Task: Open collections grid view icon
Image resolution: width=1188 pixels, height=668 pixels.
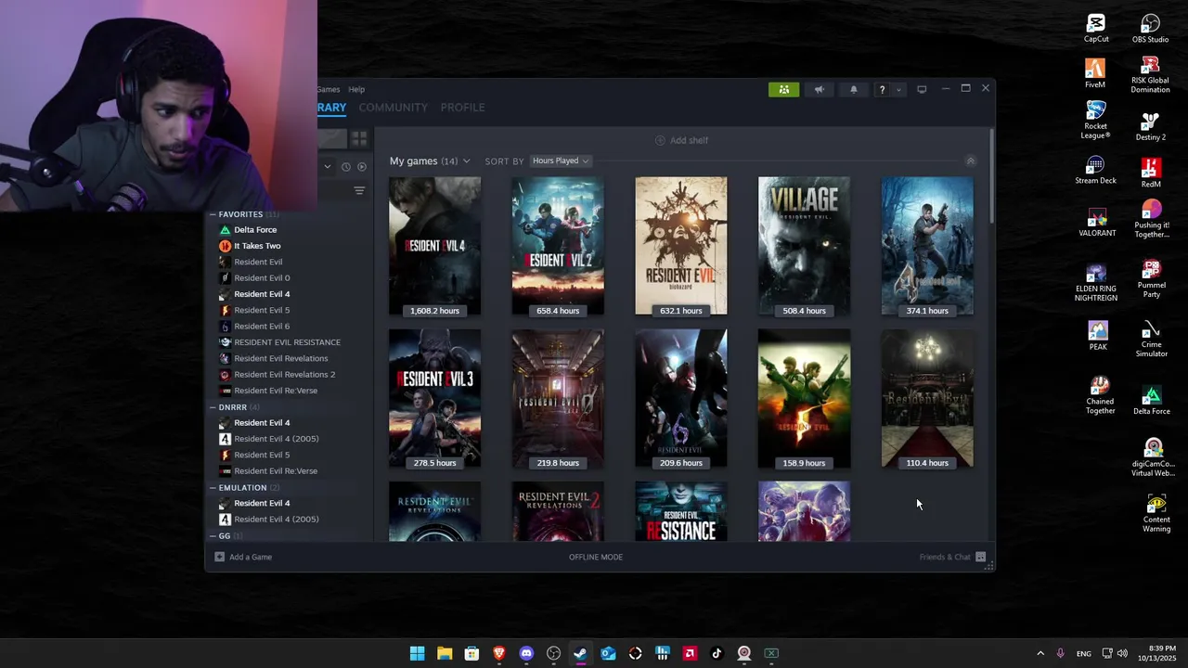Action: click(x=359, y=139)
